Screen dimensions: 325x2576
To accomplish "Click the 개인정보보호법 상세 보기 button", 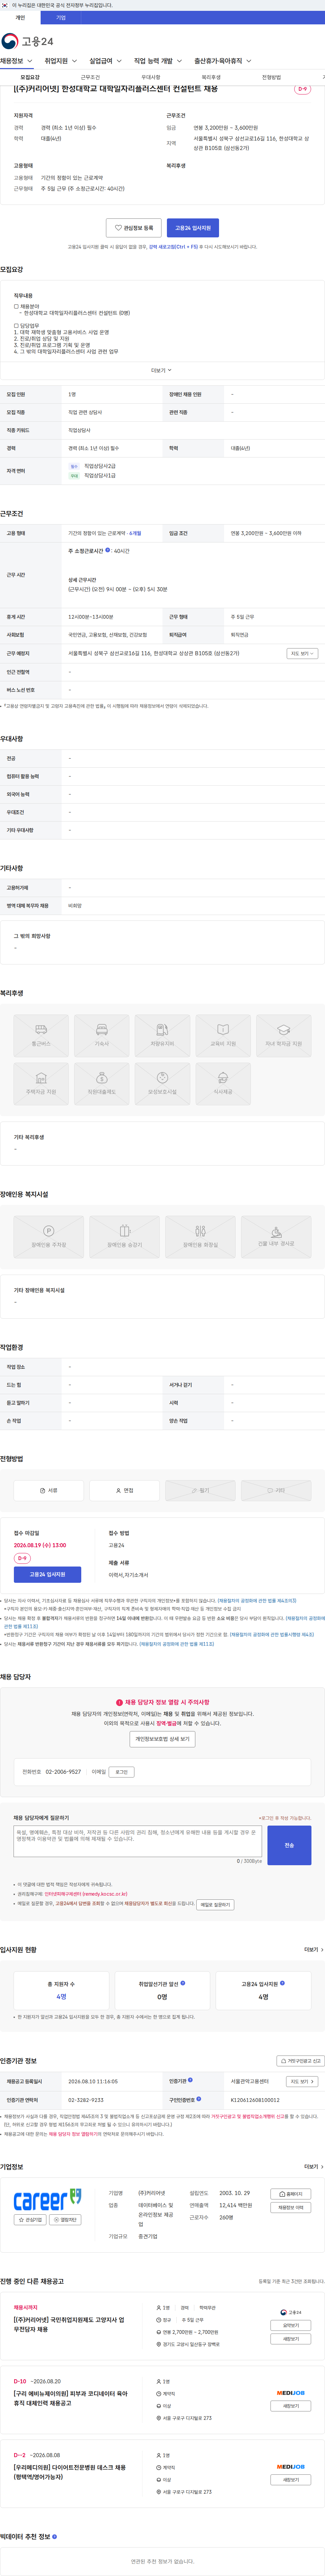I will (162, 1739).
